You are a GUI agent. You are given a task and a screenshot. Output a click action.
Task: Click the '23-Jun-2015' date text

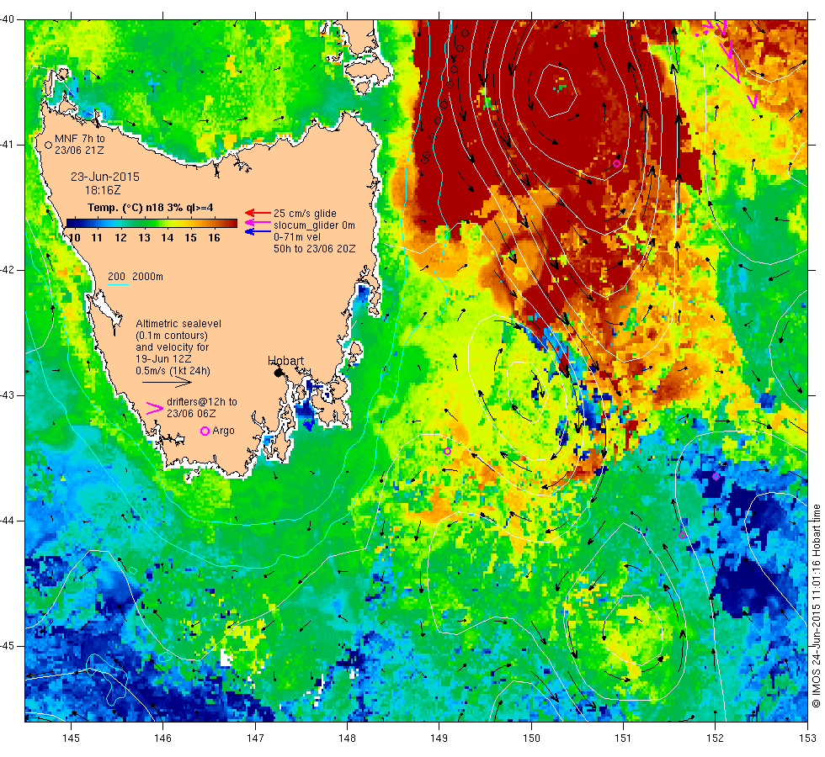105,177
